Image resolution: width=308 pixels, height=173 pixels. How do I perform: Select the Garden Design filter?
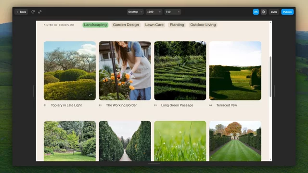click(x=126, y=25)
